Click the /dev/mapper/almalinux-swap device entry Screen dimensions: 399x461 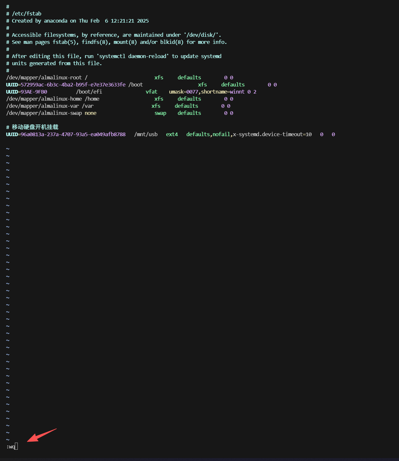coord(44,113)
